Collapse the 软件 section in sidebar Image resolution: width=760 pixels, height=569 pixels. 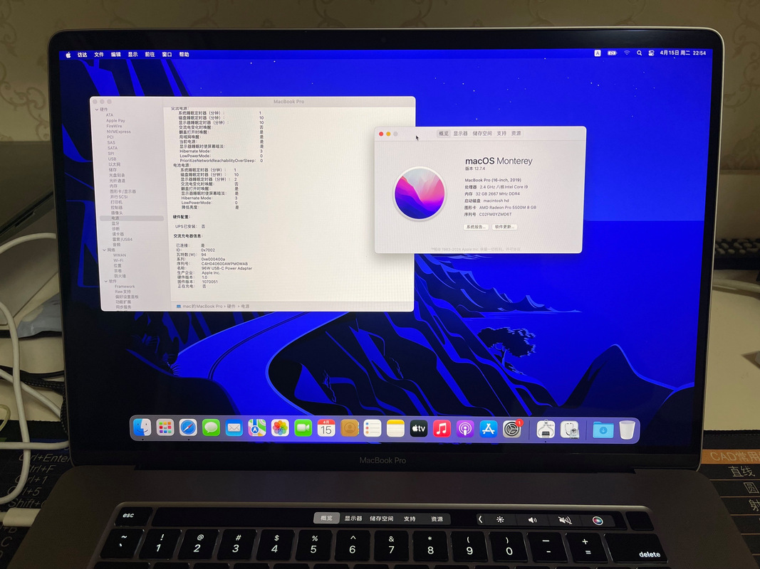(105, 282)
